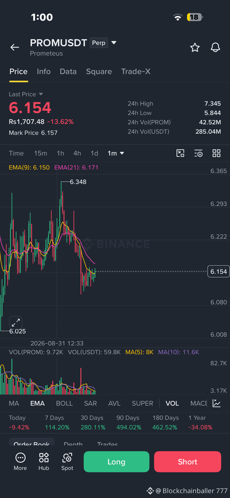Expand the PROMUSDT Perp pair selector arrow
Image resolution: width=230 pixels, height=498 pixels.
(x=114, y=43)
